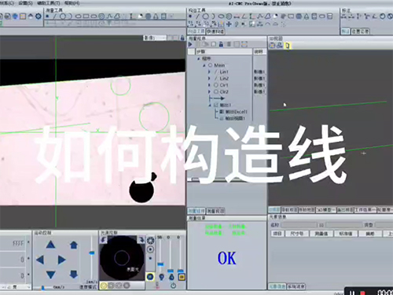The width and height of the screenshot is (393, 295).
Task: Adjust the horizontal speed slider at 0mm/s
Action: click(42, 288)
